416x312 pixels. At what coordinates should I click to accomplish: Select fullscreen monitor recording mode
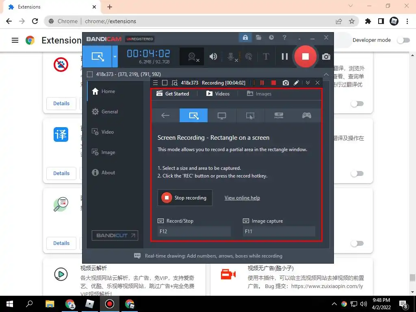(x=222, y=115)
